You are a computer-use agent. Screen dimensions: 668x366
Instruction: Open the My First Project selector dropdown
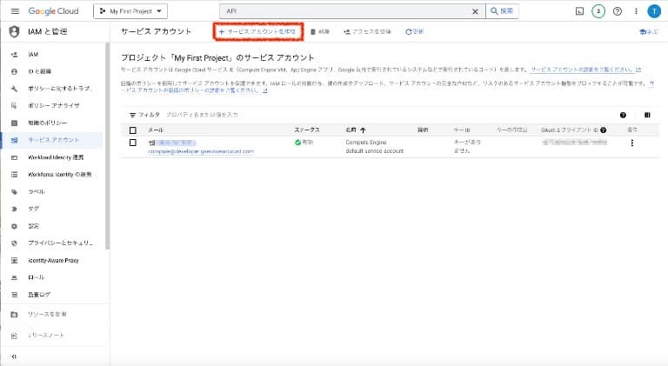(130, 11)
